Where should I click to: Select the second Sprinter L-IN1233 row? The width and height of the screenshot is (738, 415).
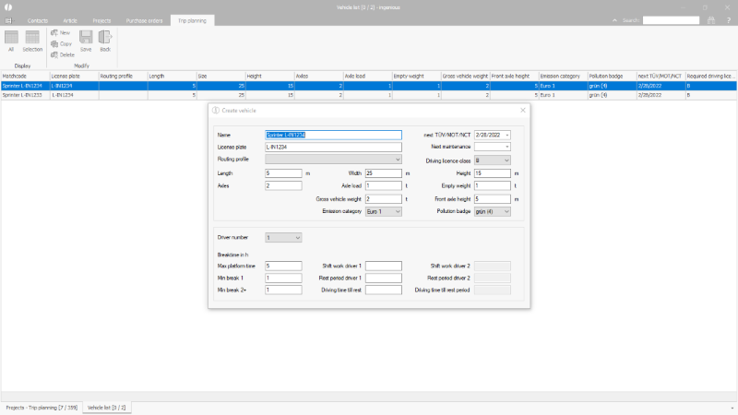coord(25,95)
